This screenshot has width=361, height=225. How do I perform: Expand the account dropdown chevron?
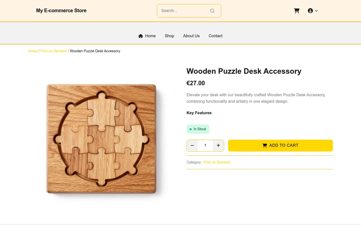pyautogui.click(x=316, y=11)
